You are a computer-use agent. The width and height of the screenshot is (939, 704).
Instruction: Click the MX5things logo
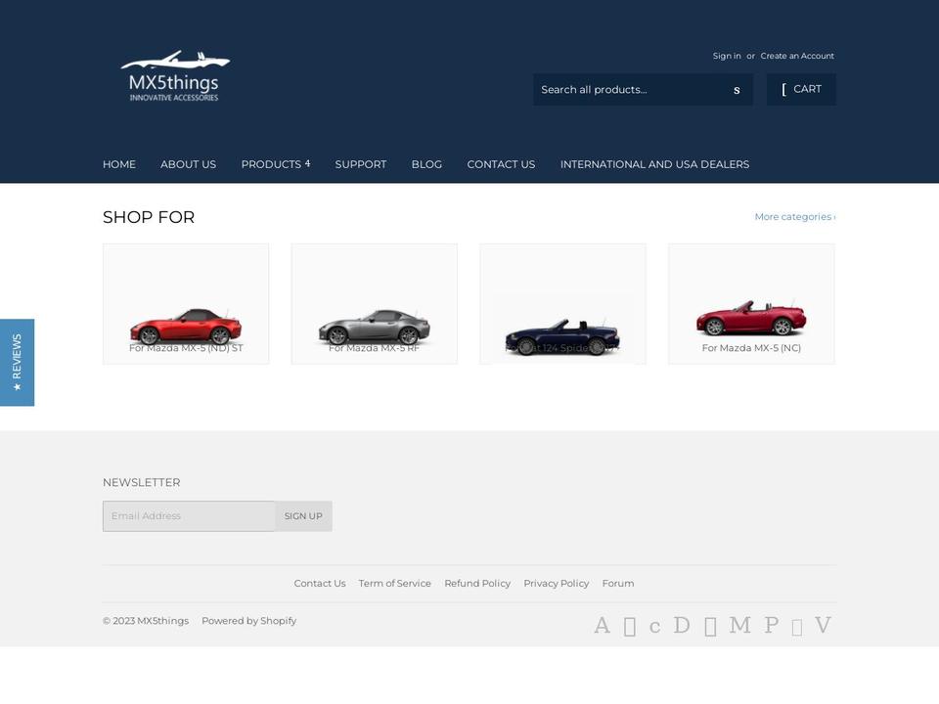point(176,75)
